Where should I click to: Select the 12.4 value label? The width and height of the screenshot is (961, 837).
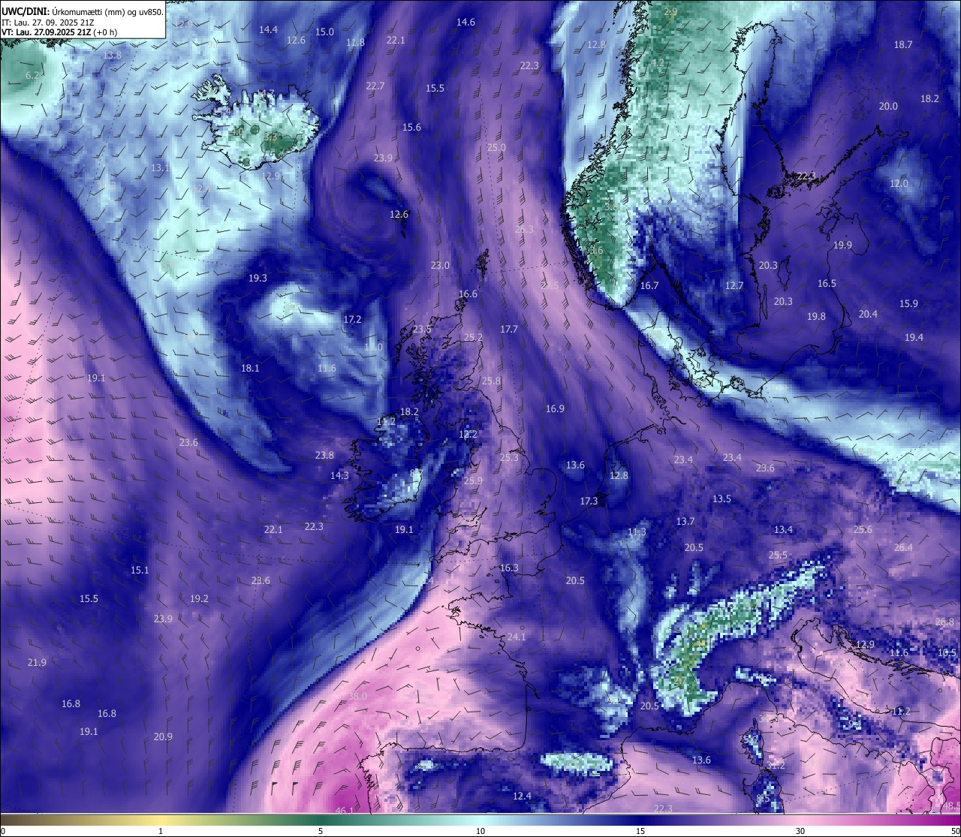click(x=522, y=796)
